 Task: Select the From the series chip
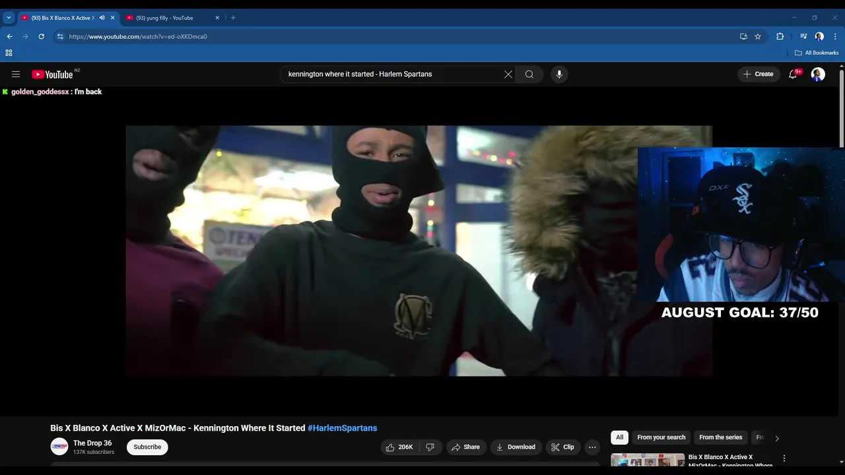click(720, 437)
